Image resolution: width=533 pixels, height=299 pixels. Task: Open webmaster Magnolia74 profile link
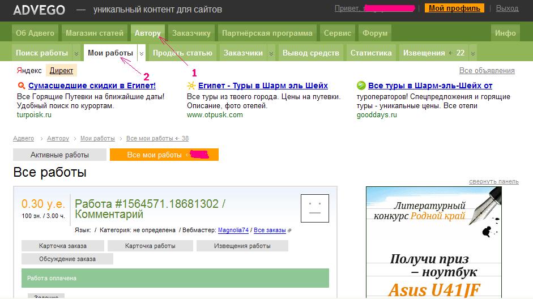point(233,230)
